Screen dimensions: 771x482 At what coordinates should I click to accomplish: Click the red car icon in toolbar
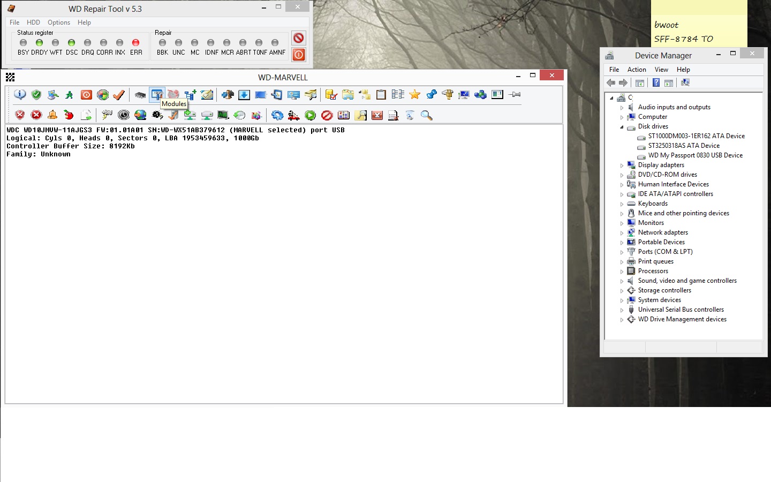click(x=293, y=115)
